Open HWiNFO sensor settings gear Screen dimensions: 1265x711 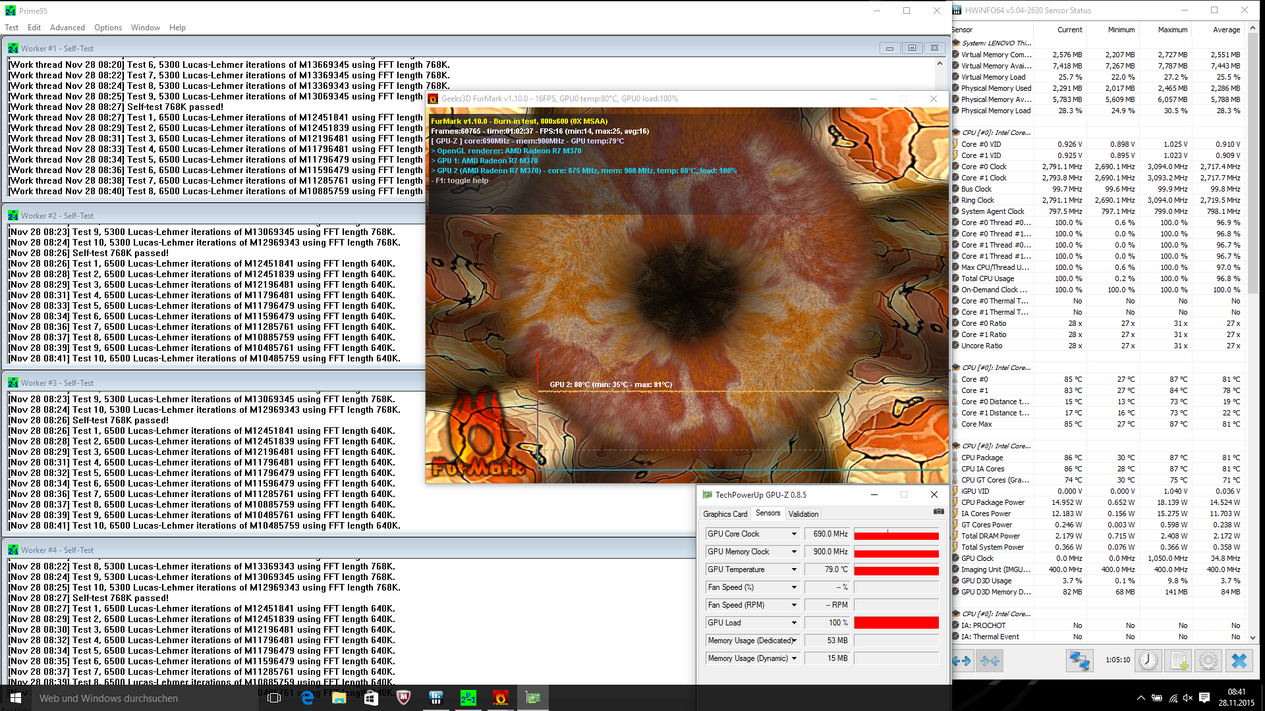click(1208, 660)
